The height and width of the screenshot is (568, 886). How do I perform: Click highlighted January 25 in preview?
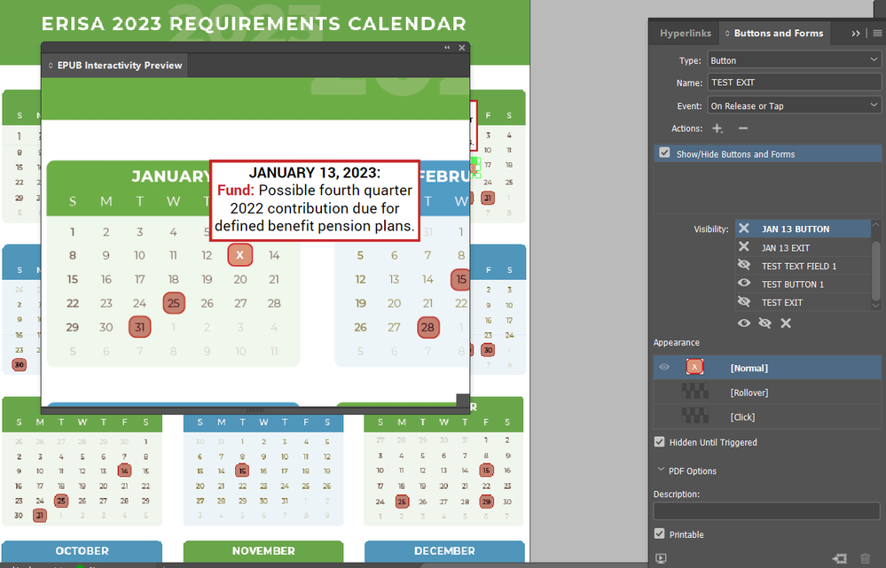tap(174, 303)
